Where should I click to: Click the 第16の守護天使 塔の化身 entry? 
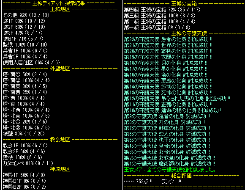[x=166, y=75]
